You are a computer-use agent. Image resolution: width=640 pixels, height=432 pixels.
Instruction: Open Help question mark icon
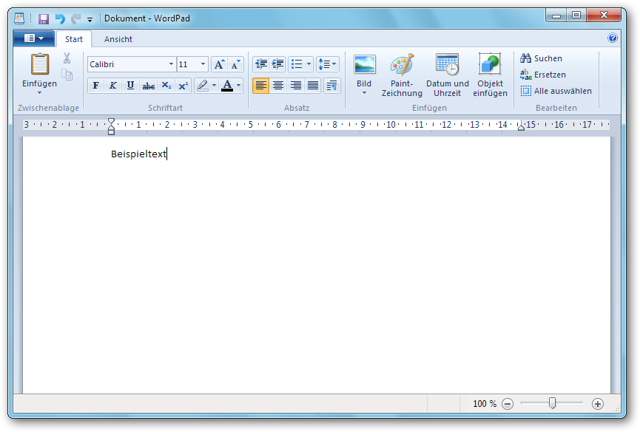pyautogui.click(x=612, y=38)
